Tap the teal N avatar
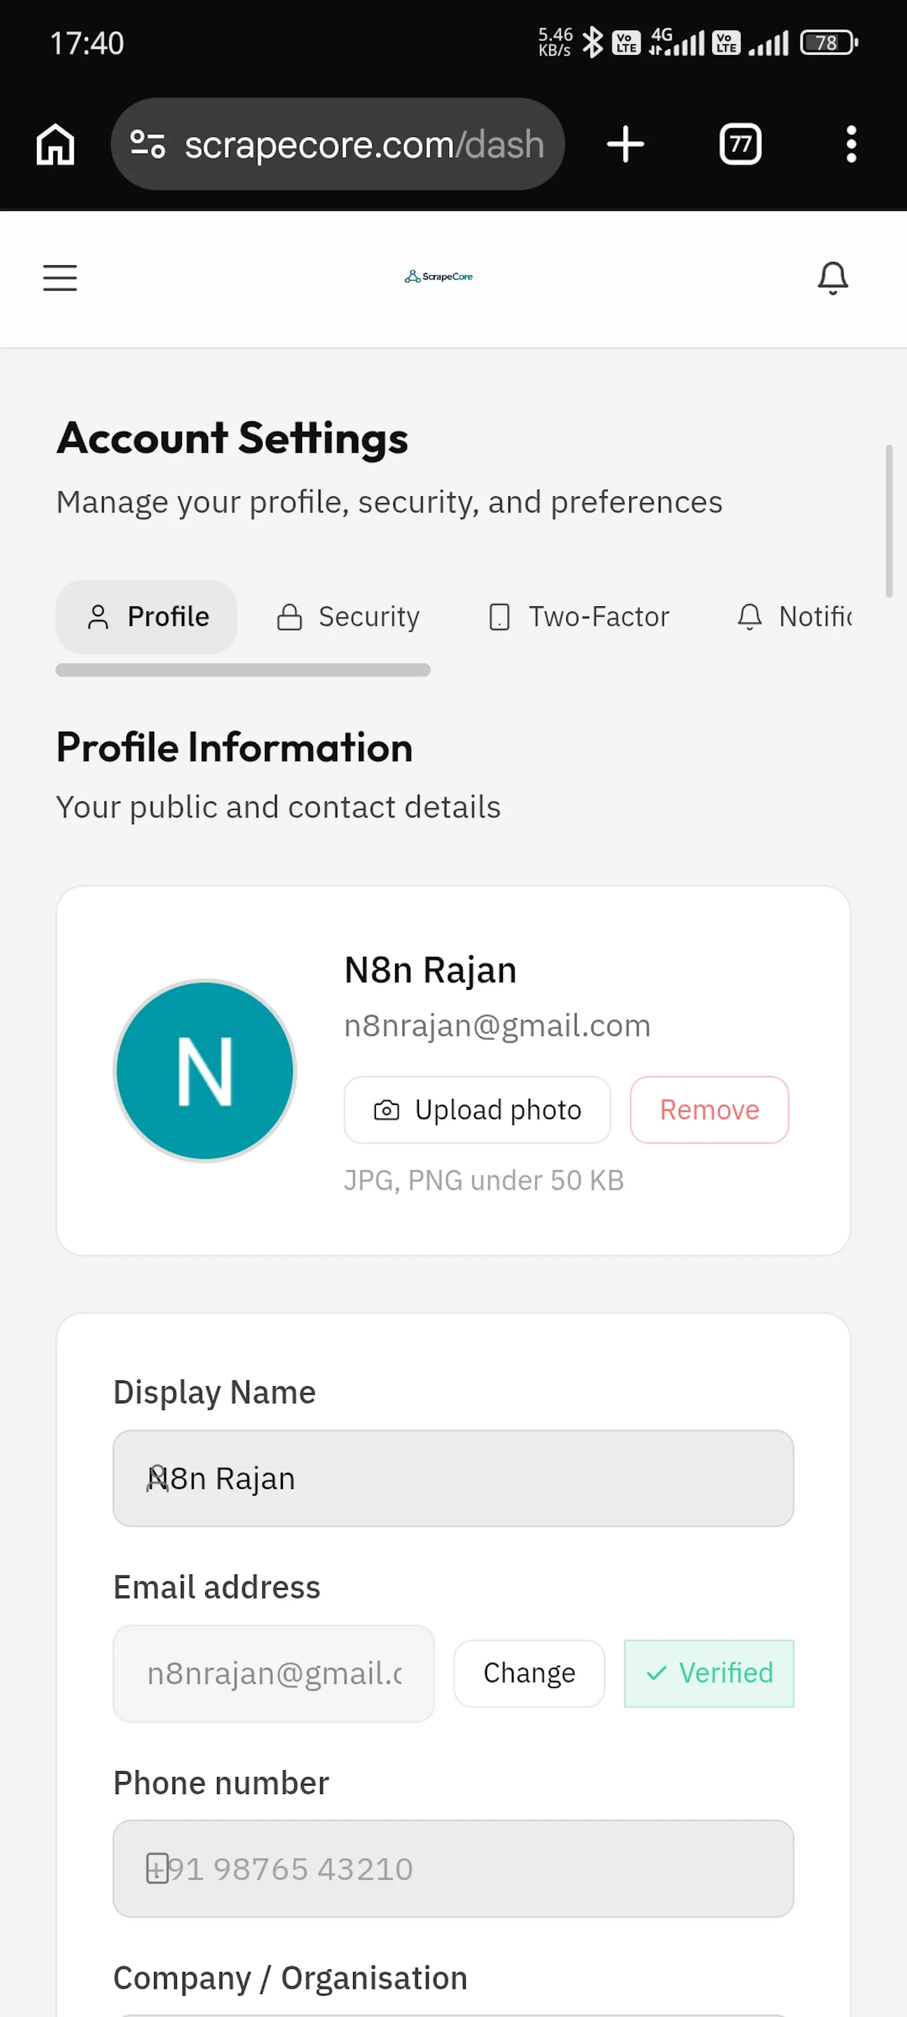 click(x=205, y=1070)
